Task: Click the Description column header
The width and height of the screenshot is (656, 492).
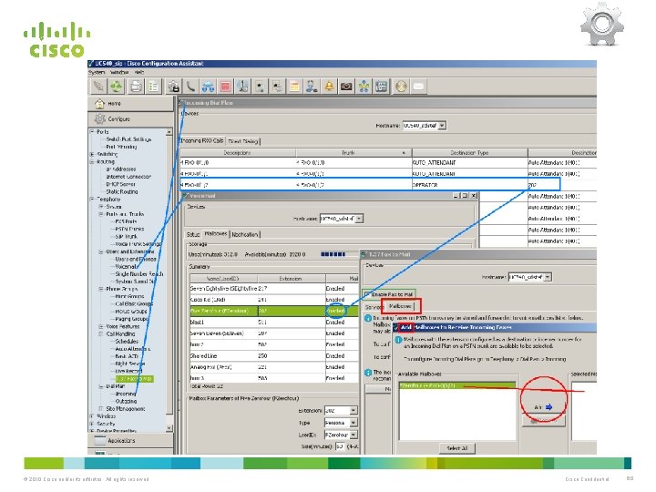Action: point(238,153)
